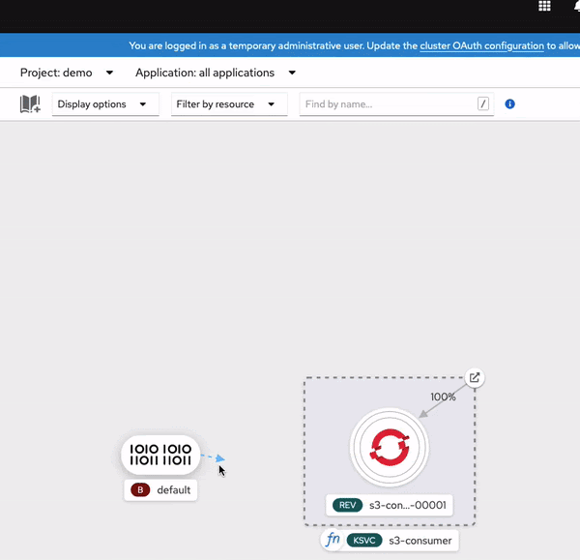The image size is (580, 560).
Task: Click the add-to-project book icon
Action: (x=30, y=104)
